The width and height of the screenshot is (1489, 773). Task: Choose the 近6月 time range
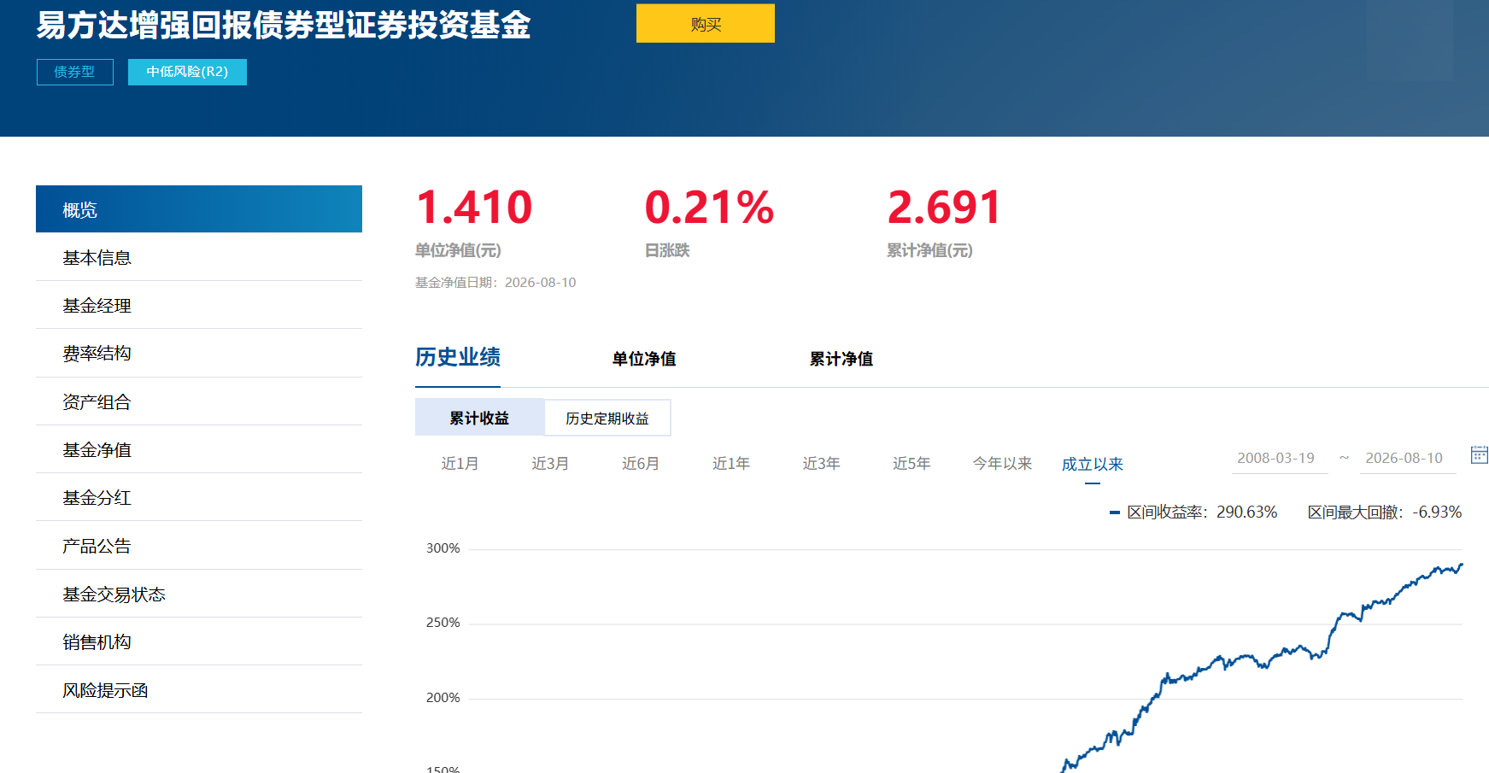(x=641, y=464)
